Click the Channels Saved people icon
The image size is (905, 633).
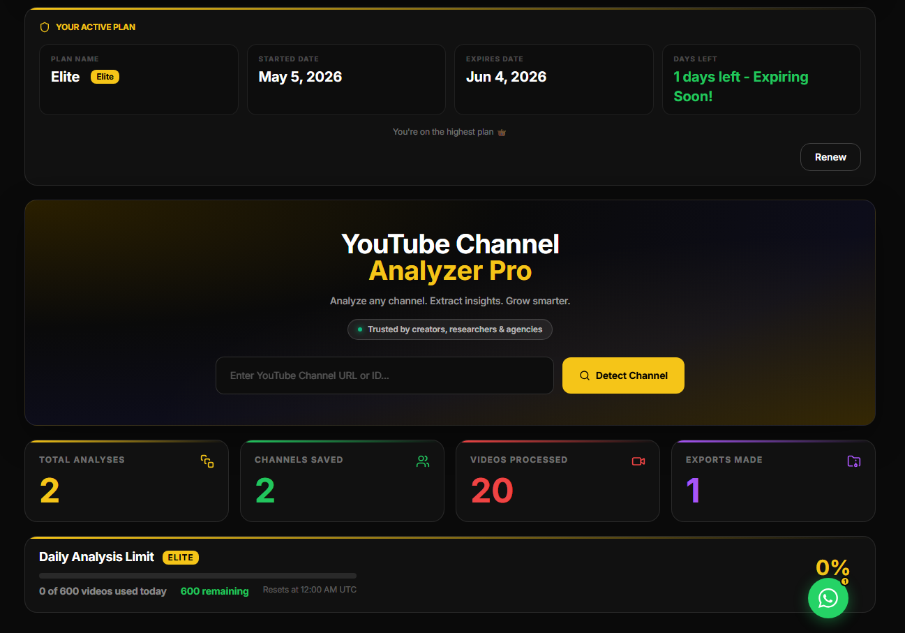pyautogui.click(x=423, y=461)
